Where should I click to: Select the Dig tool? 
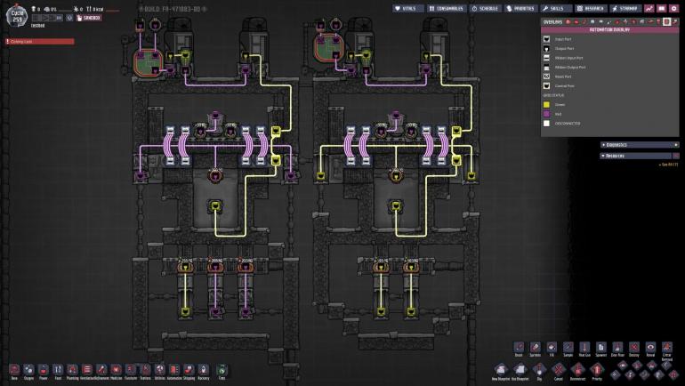click(539, 372)
